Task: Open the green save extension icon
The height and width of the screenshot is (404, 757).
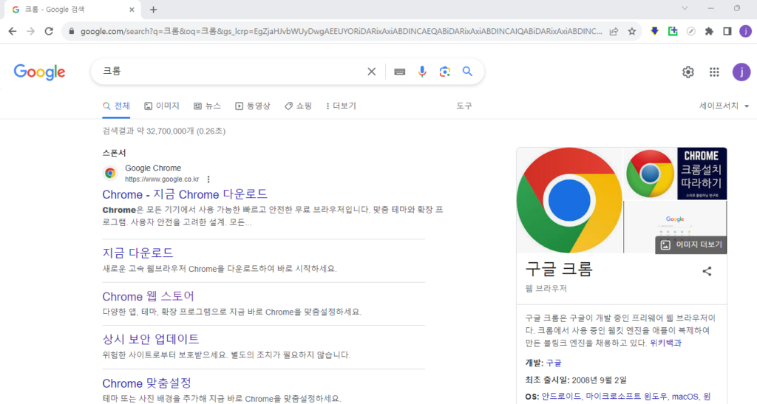Action: tap(673, 31)
